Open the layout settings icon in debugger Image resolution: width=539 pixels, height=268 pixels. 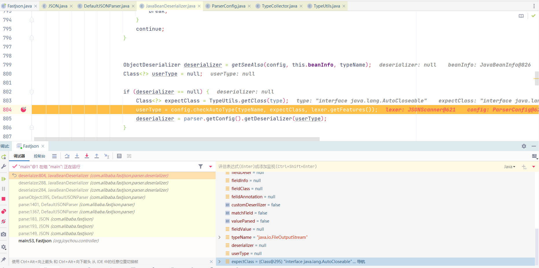(535, 156)
